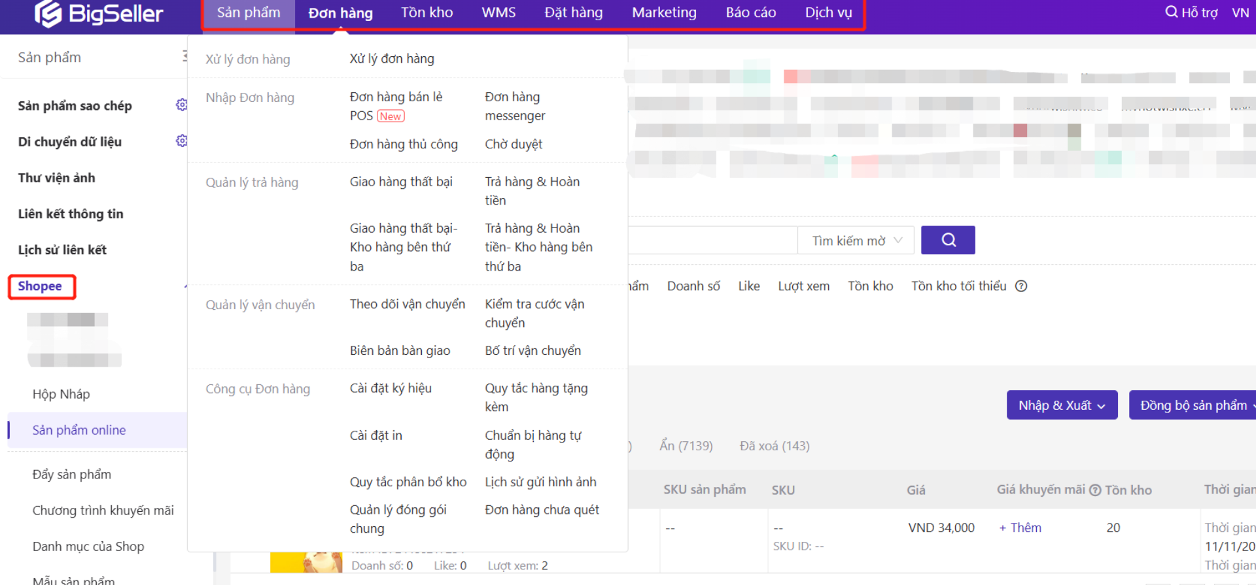The width and height of the screenshot is (1256, 585).
Task: Open Quy tắc phân bổ kho entry
Action: point(408,482)
